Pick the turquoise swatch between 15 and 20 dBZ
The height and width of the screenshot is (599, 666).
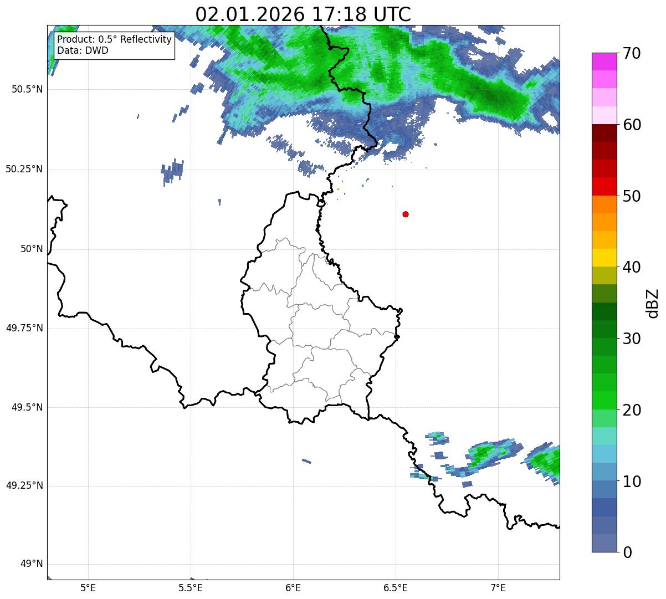coord(604,436)
